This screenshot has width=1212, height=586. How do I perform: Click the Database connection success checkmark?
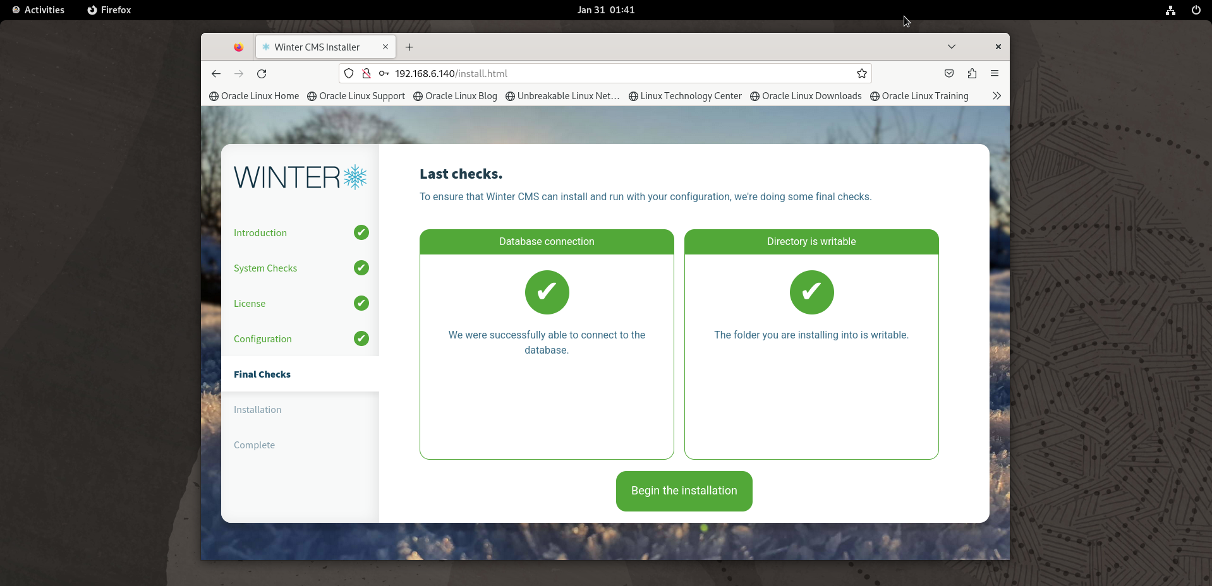point(547,292)
